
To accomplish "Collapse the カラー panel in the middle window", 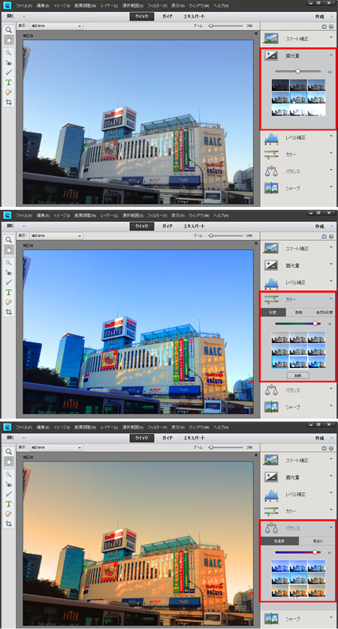I will [x=331, y=299].
